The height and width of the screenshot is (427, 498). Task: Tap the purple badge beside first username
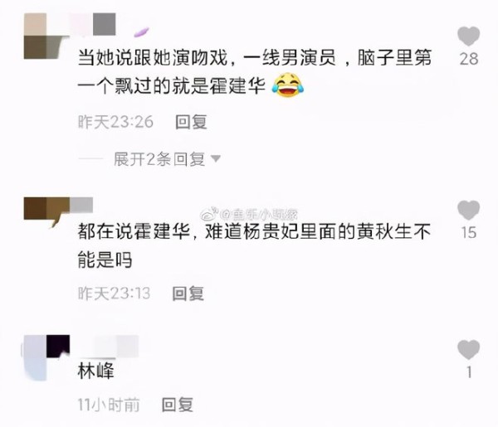[141, 32]
